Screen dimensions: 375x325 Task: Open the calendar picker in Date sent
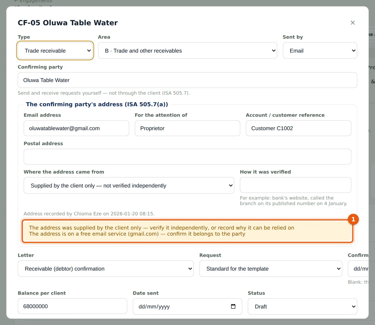pos(233,306)
